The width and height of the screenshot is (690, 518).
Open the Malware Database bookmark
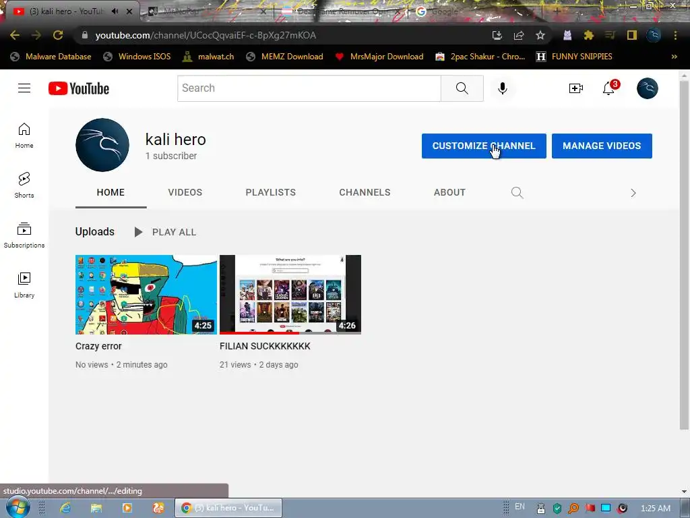(x=51, y=57)
